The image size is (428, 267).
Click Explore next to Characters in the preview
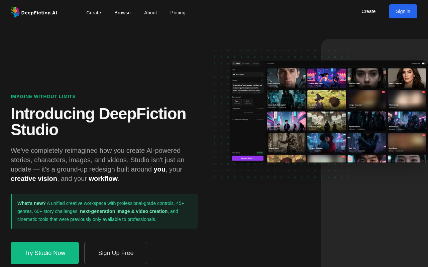(260, 108)
